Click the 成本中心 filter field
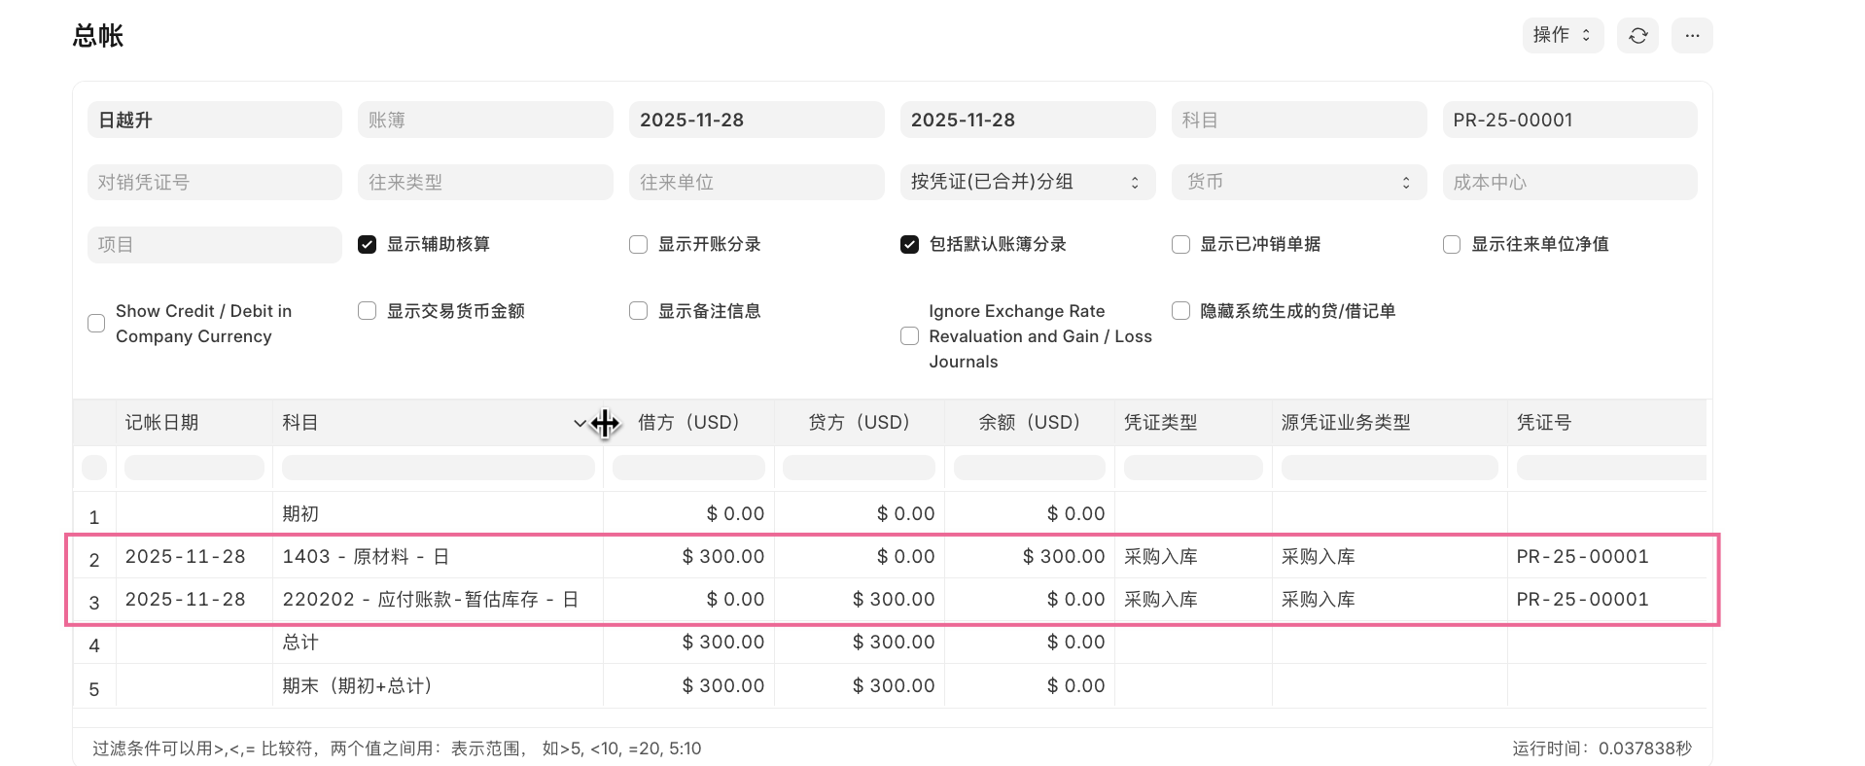1865x766 pixels. click(x=1569, y=182)
